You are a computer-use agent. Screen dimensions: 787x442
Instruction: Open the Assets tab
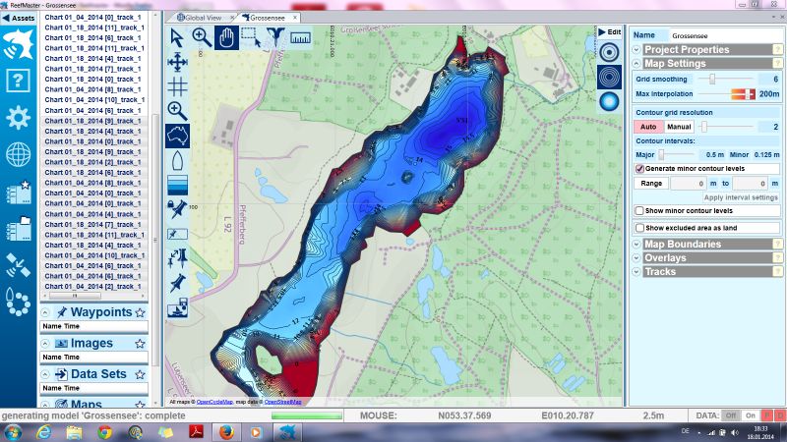pyautogui.click(x=22, y=17)
